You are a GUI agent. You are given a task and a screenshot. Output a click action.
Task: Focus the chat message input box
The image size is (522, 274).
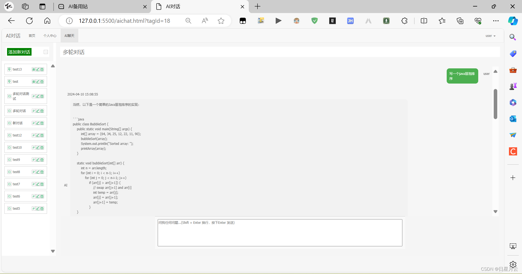tap(280, 233)
